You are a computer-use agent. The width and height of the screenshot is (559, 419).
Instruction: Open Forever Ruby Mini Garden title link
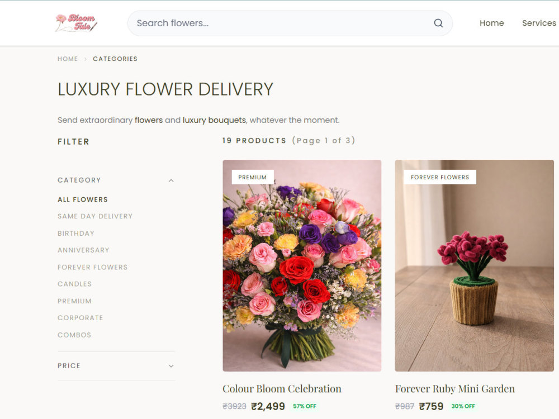tap(455, 389)
